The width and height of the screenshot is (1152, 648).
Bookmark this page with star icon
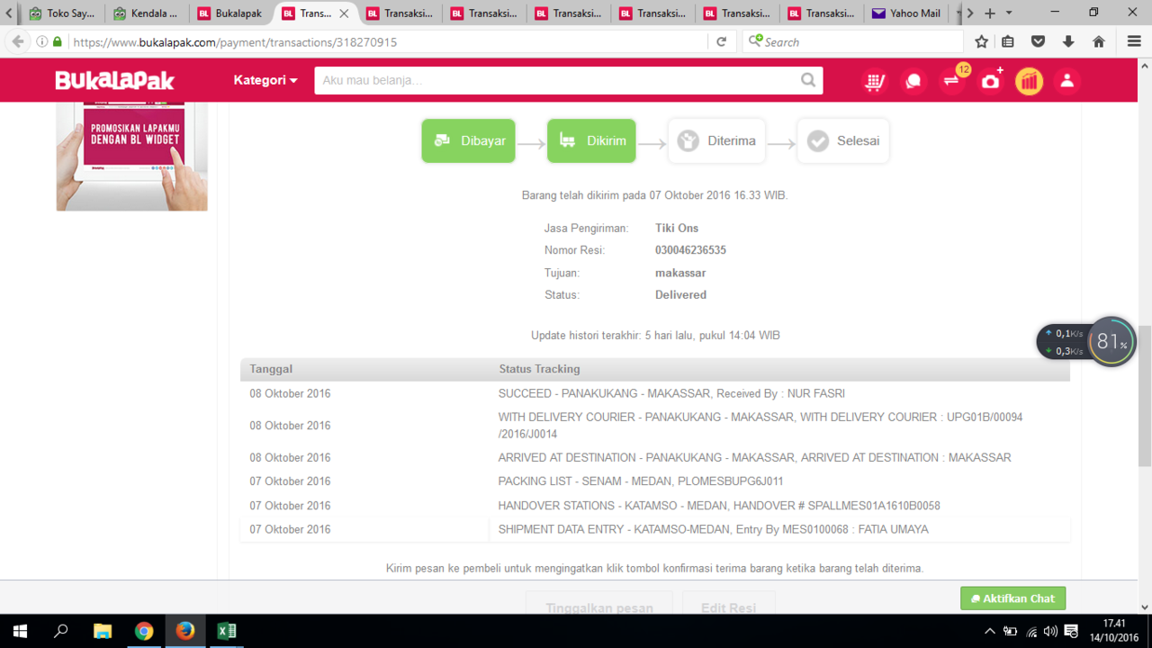[982, 41]
